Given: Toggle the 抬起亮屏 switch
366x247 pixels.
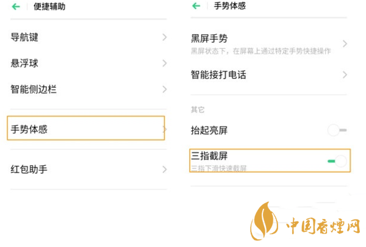Looking at the screenshot, I should pos(337,130).
